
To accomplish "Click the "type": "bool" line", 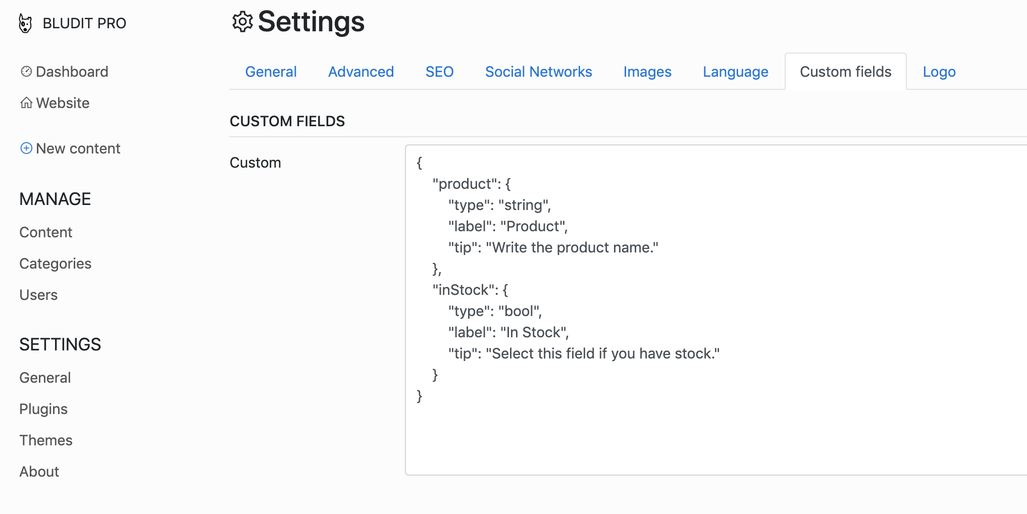I will pos(495,311).
